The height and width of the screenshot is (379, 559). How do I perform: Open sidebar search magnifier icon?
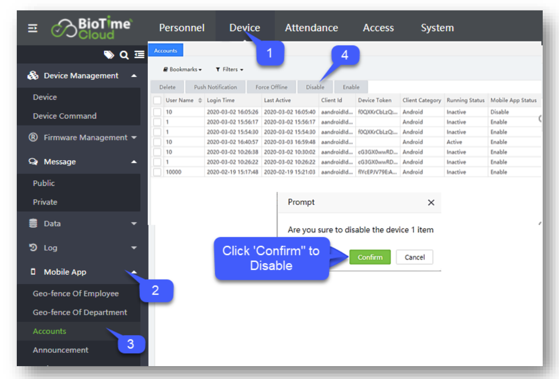(x=124, y=55)
